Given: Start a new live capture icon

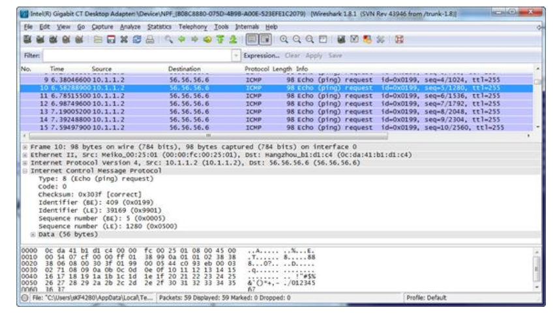Looking at the screenshot, I should (53, 39).
